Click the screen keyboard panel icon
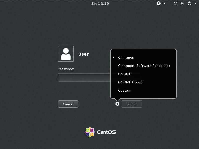This screenshot has width=199, height=149. pos(175,3)
